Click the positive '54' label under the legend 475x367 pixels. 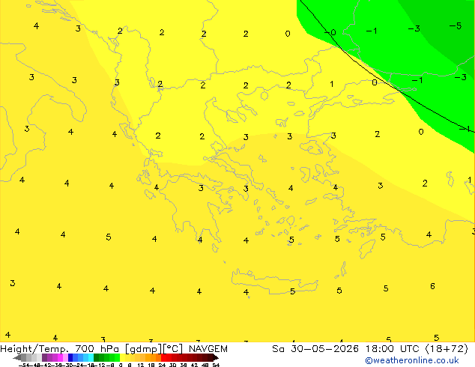point(216,365)
